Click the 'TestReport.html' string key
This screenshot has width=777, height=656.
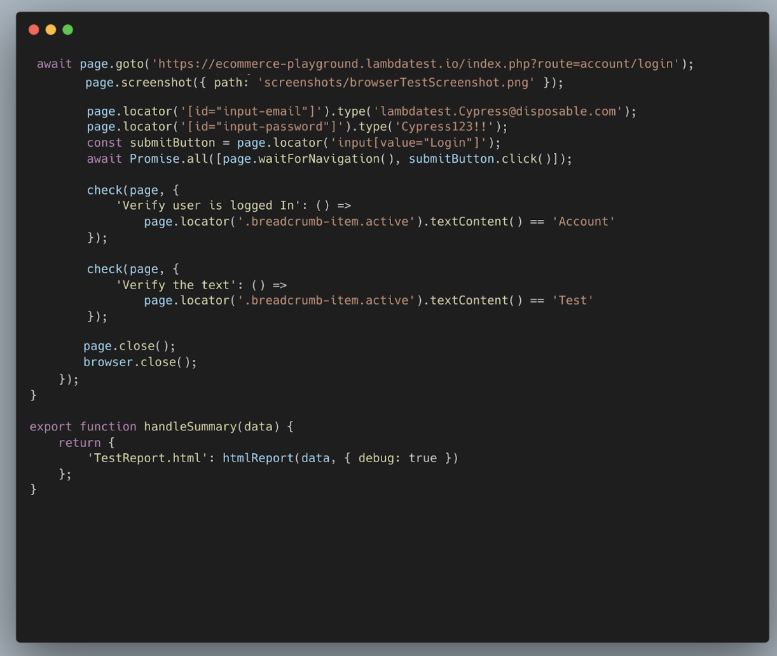pos(147,458)
